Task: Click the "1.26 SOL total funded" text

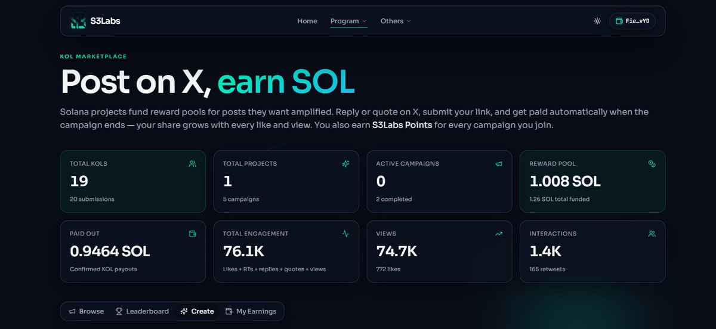Action: 559,199
